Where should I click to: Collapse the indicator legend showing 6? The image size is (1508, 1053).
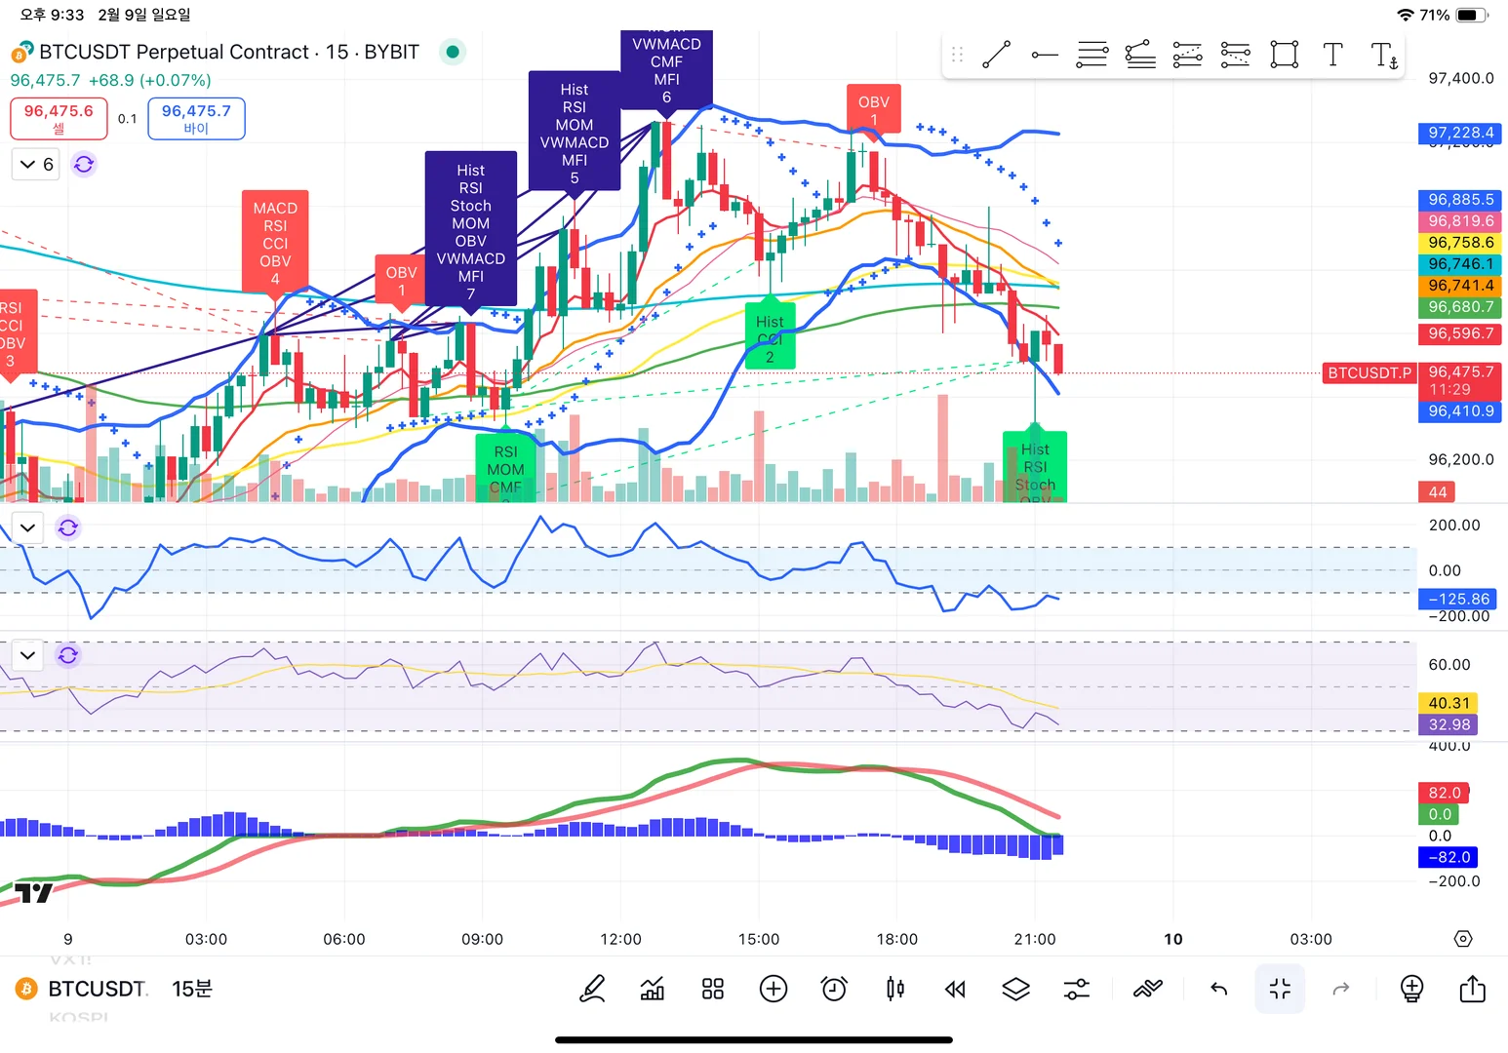(36, 164)
